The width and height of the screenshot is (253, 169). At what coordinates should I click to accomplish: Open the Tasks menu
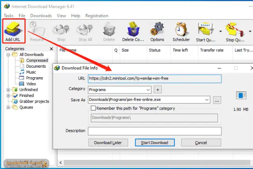click(x=9, y=16)
